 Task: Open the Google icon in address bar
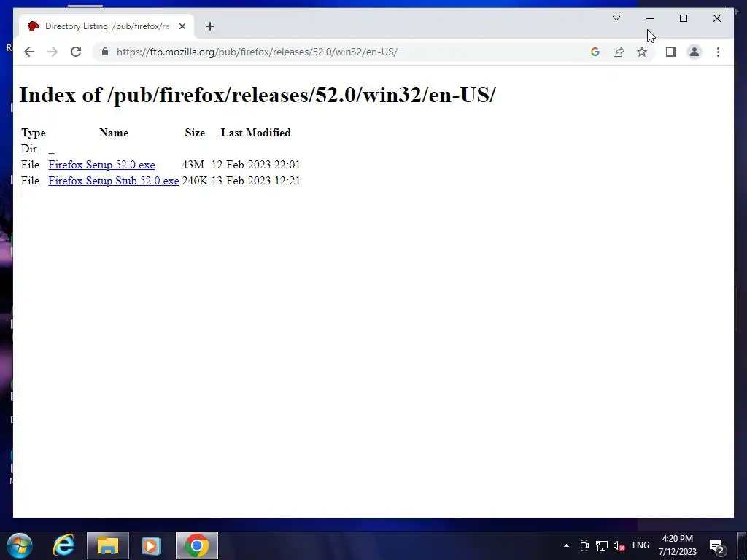pyautogui.click(x=595, y=52)
